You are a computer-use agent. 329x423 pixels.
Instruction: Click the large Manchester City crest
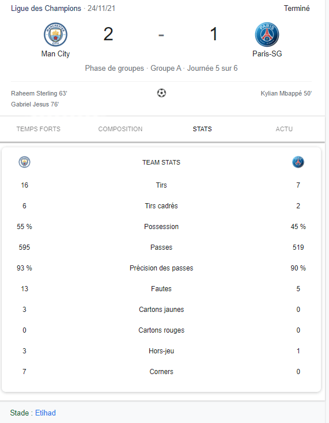pyautogui.click(x=56, y=35)
